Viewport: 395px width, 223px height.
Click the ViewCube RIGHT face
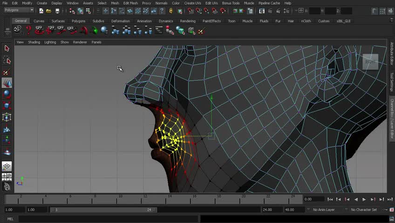[x=370, y=62]
